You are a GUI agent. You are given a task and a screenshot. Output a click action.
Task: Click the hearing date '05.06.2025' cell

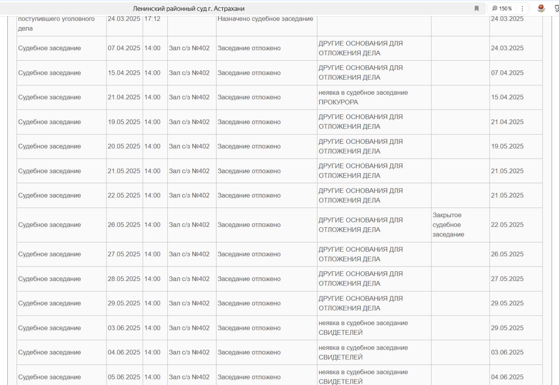[x=124, y=377]
